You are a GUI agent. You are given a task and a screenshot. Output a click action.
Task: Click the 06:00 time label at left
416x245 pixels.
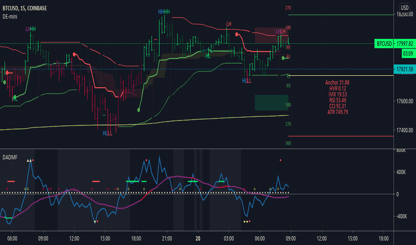pos(12,238)
